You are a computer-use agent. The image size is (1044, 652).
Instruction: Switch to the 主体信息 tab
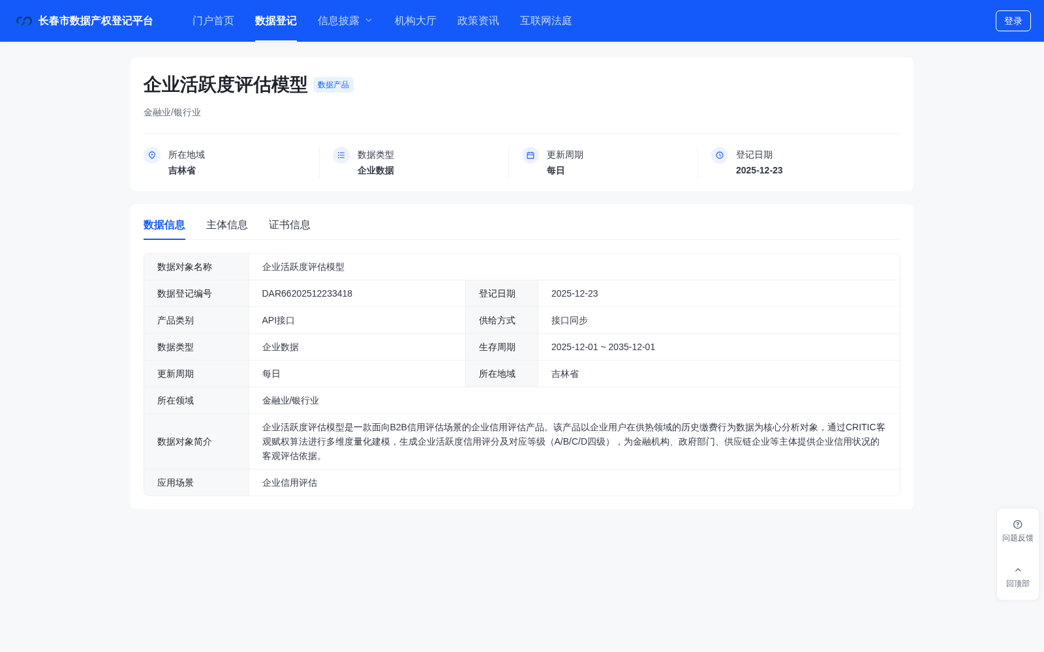tap(227, 225)
